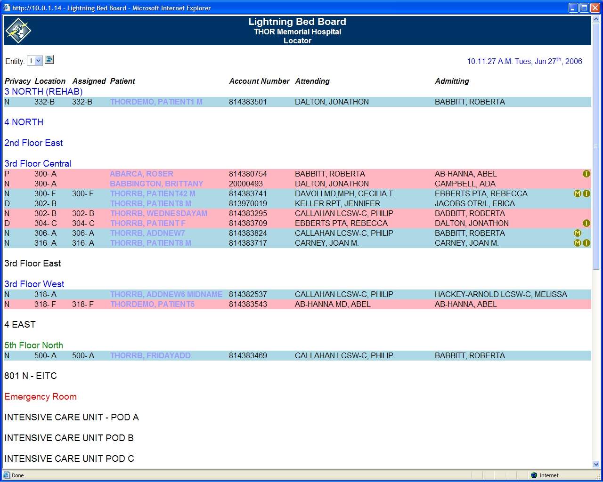Click the M icon in THORRB, ADDNEW7 row
This screenshot has width=603, height=482.
[x=577, y=233]
